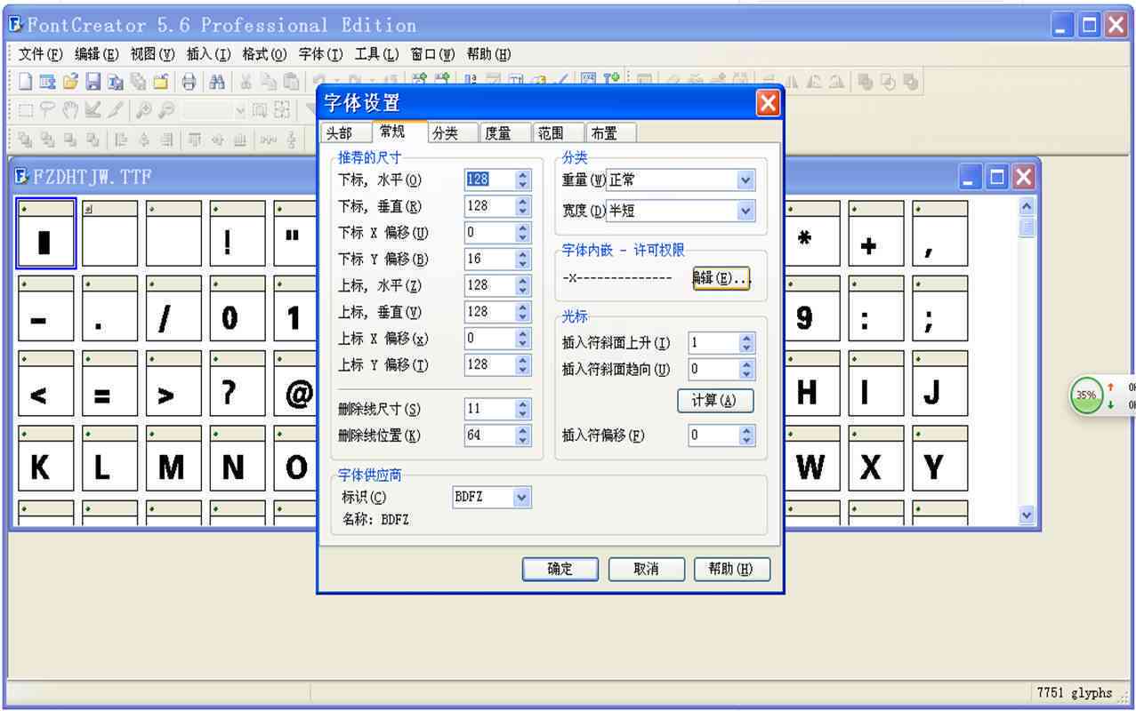Decrease the 插入符偏移 value
This screenshot has height=711, width=1136.
pos(747,441)
